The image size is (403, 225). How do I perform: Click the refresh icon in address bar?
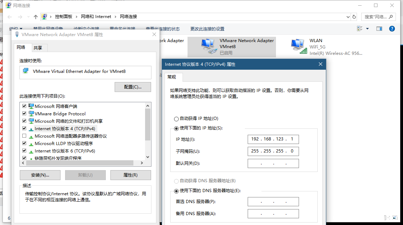click(354, 16)
